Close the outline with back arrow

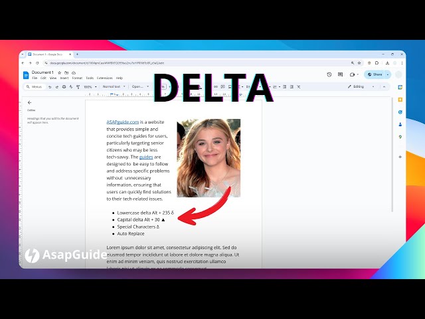pyautogui.click(x=29, y=102)
